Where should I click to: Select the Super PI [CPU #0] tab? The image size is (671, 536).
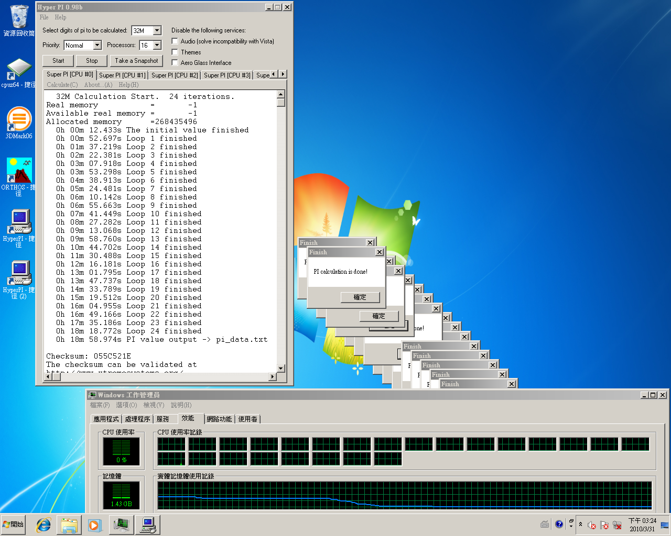tap(70, 74)
